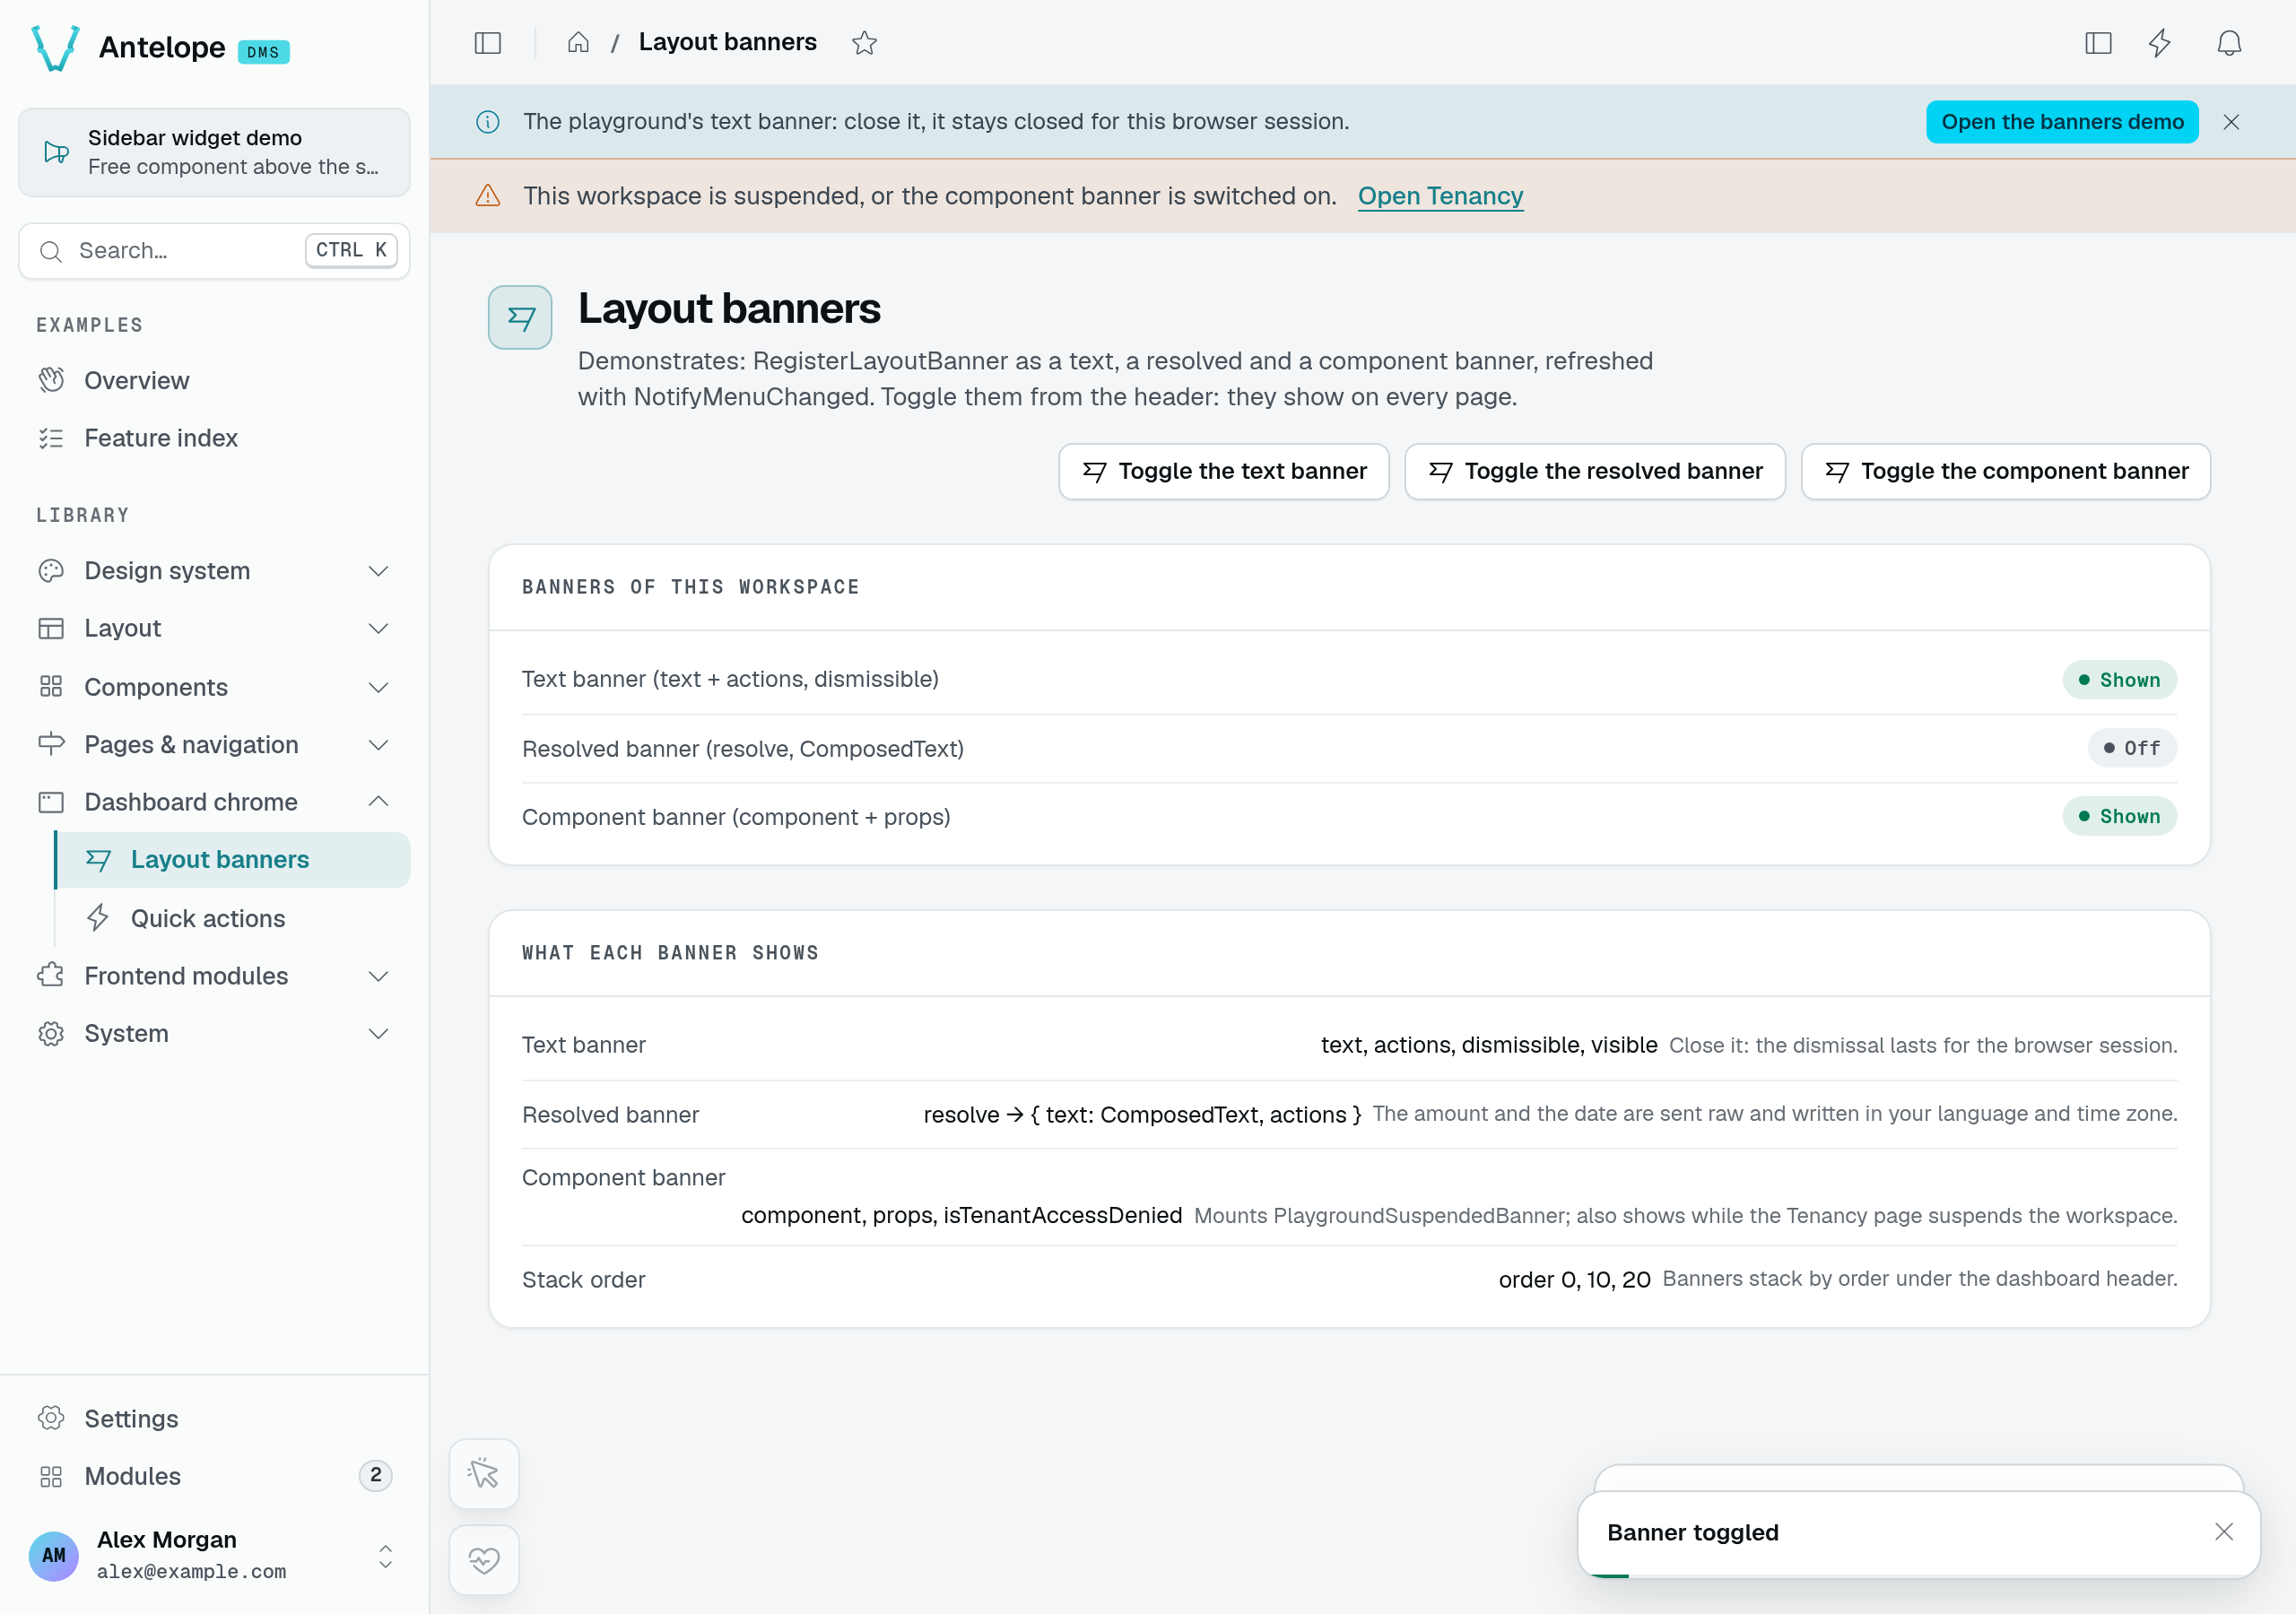Viewport: 2296px width, 1614px height.
Task: Click the Off status badge for Resolved banner
Action: [2131, 748]
